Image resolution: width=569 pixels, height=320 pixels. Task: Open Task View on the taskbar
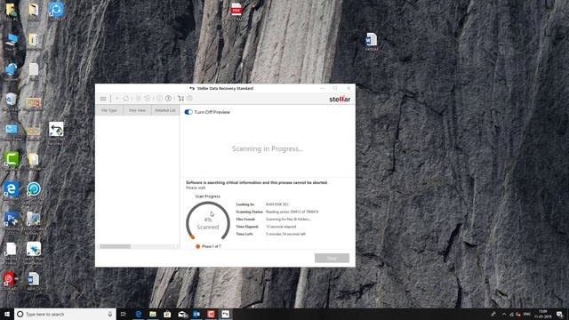(x=124, y=314)
